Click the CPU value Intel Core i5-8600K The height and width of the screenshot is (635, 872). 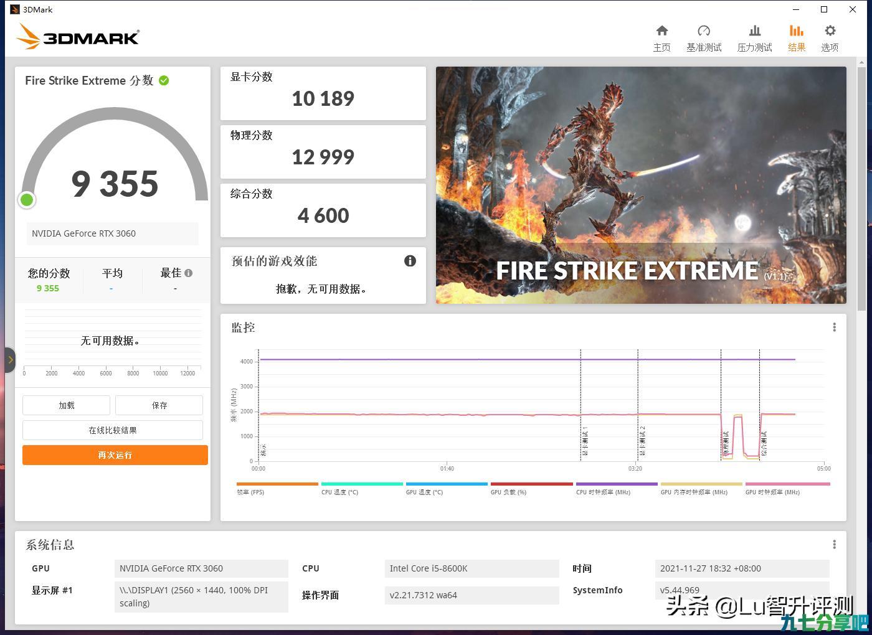pos(472,568)
